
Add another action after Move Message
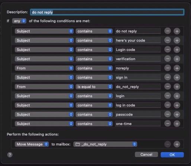(x=177, y=144)
